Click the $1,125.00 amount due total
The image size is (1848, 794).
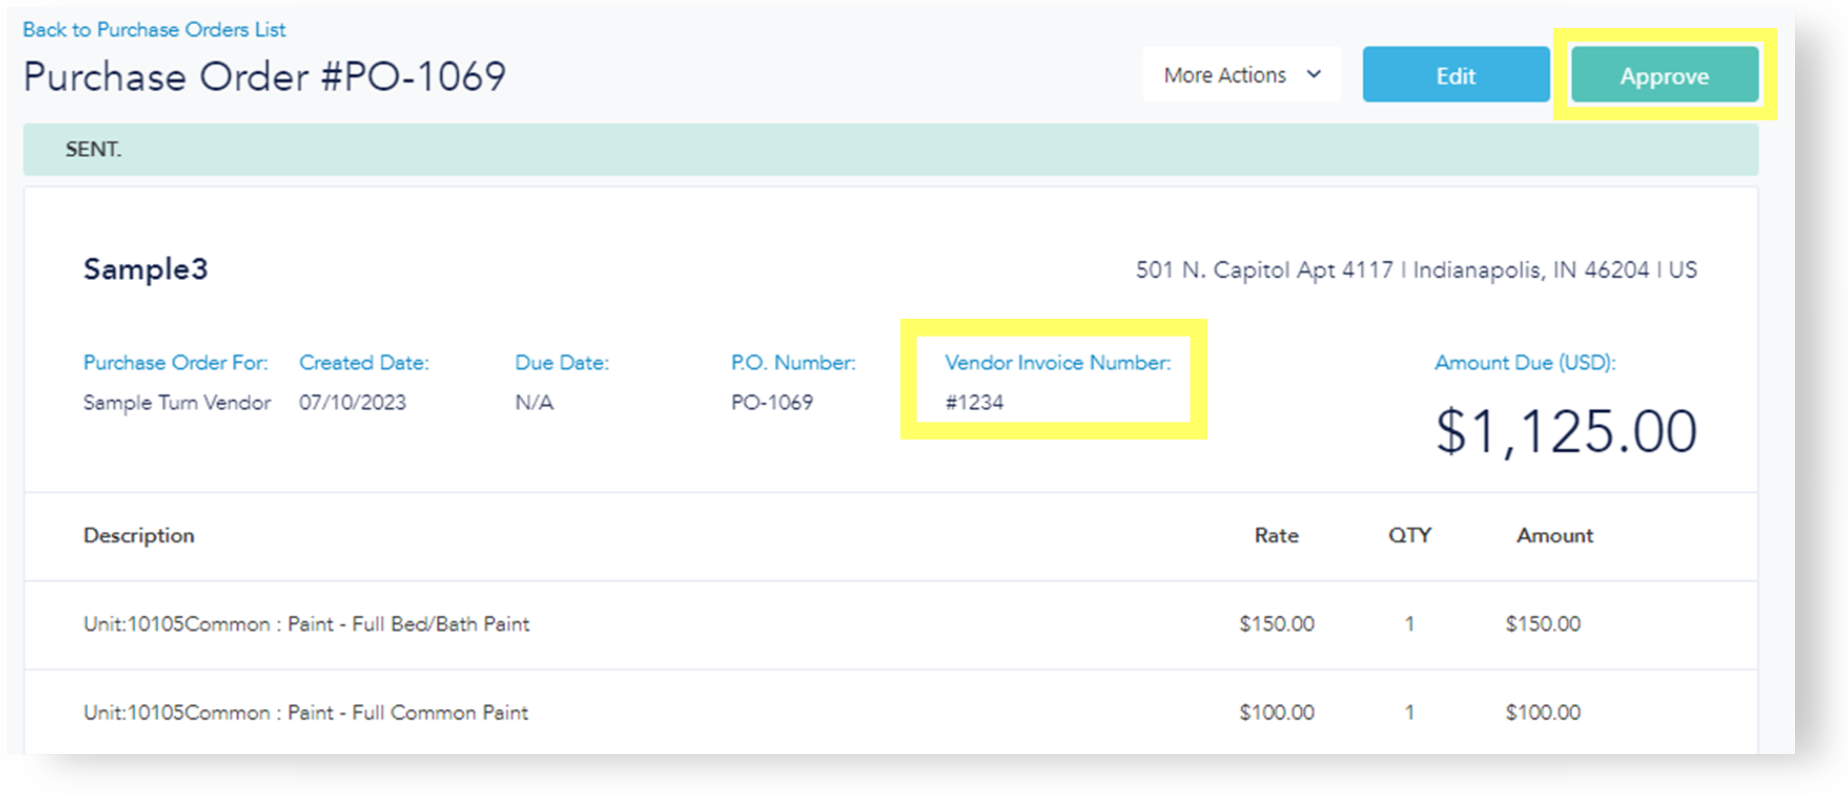(x=1566, y=431)
